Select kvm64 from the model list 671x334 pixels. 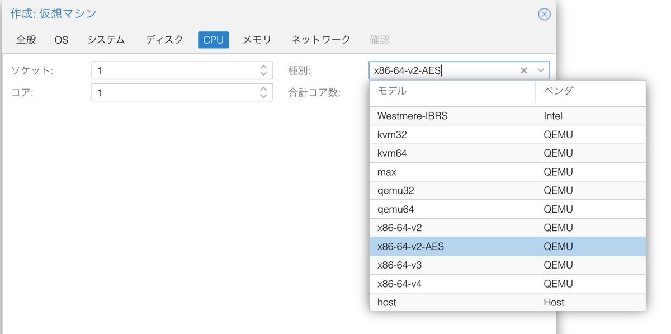(x=390, y=153)
